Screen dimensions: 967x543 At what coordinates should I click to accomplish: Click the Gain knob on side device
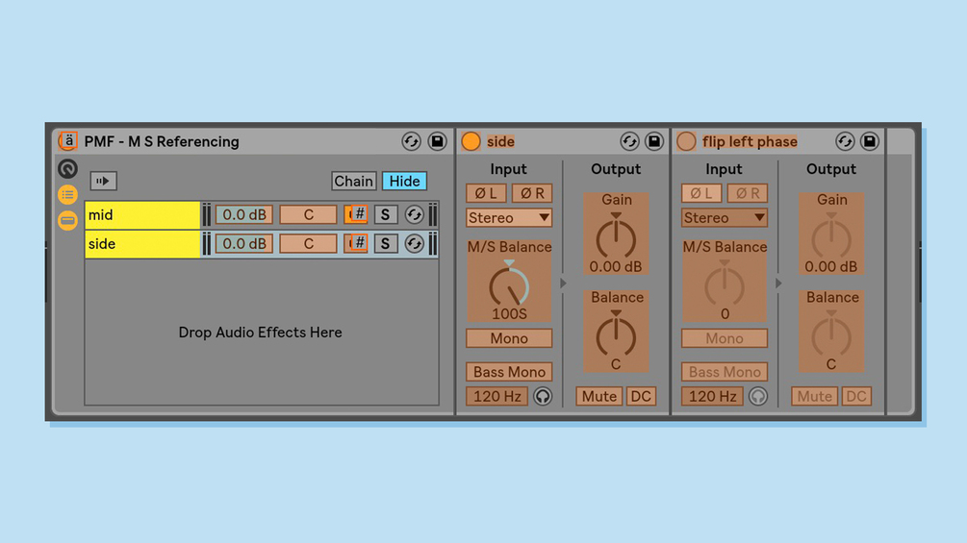(x=616, y=237)
